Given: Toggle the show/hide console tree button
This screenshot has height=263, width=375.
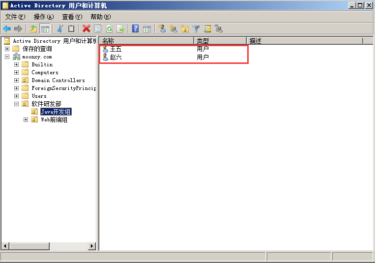Looking at the screenshot, I should pyautogui.click(x=45, y=29).
